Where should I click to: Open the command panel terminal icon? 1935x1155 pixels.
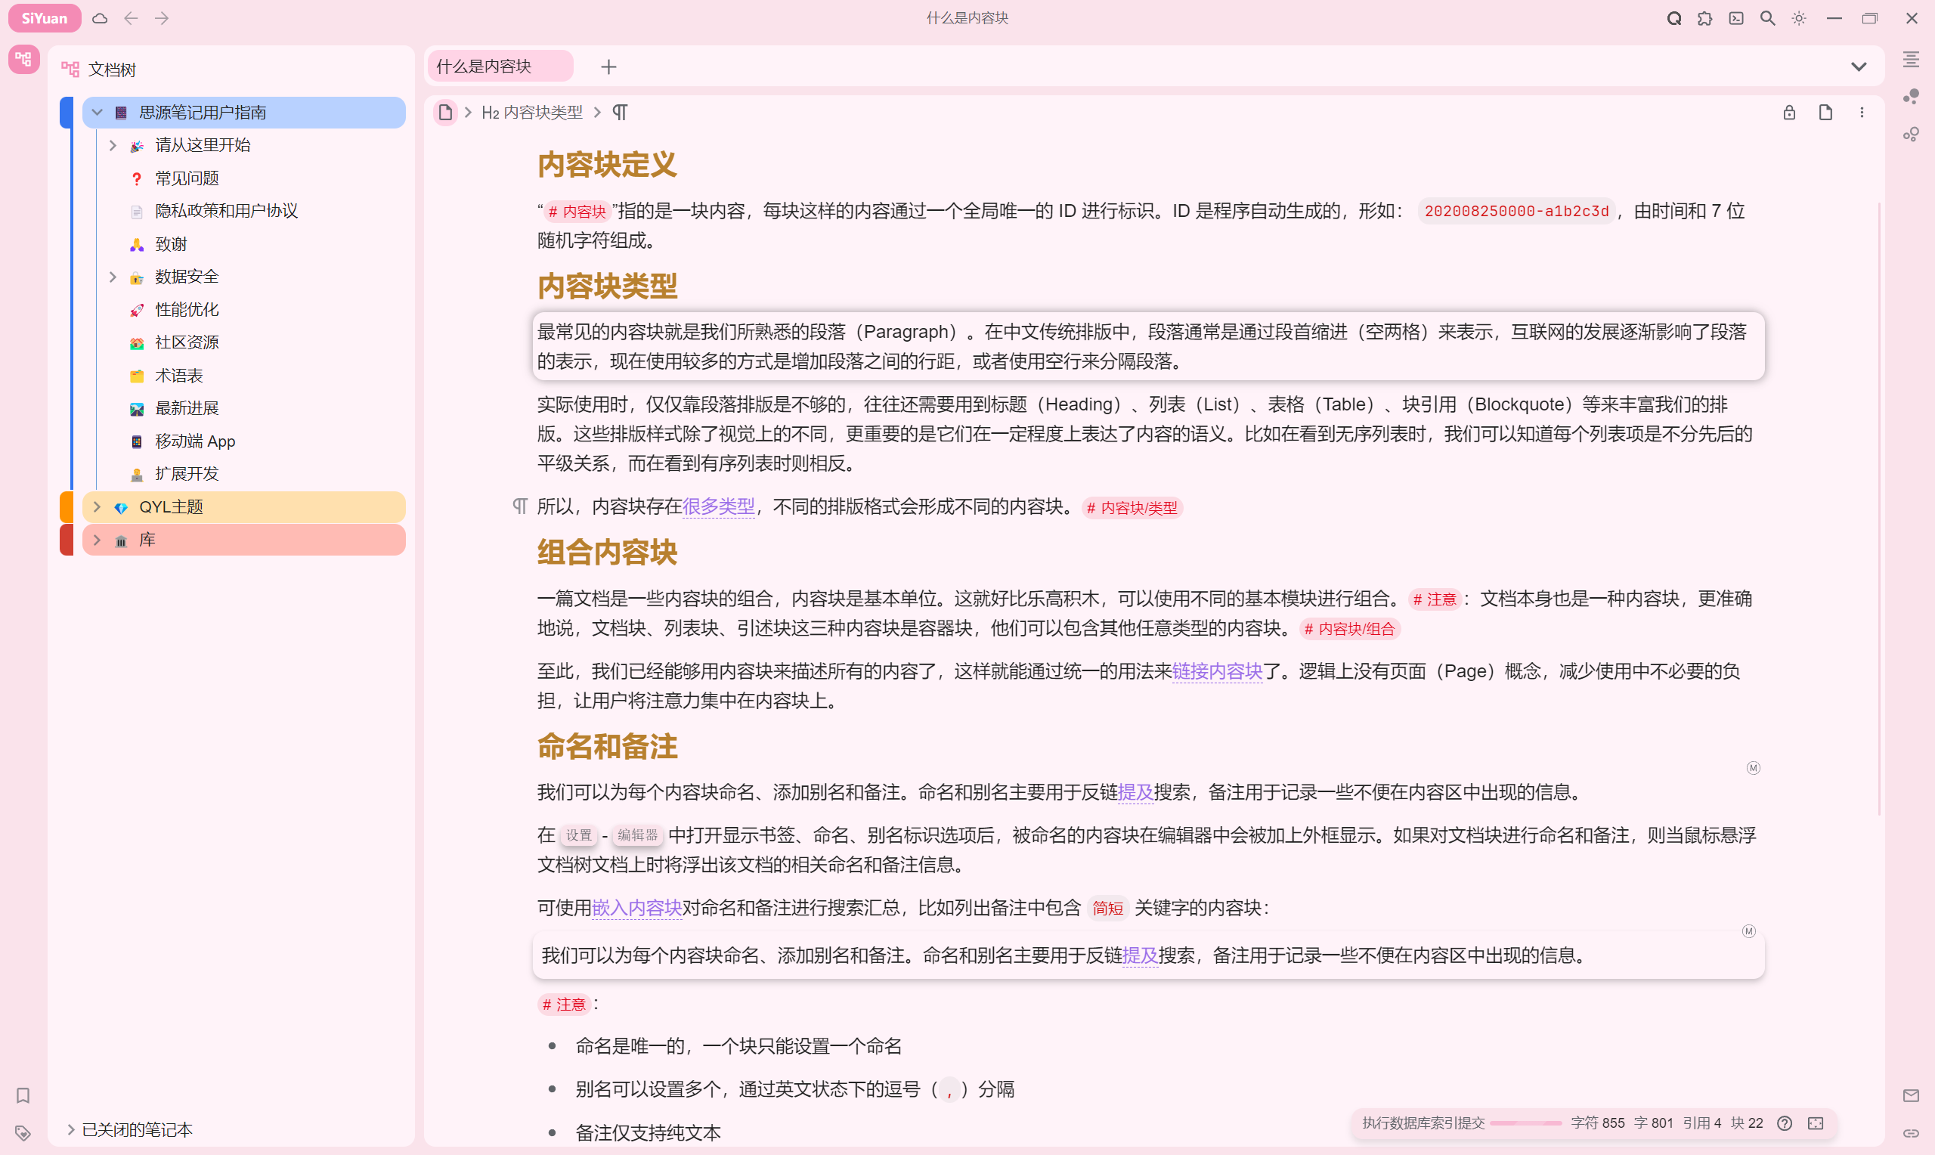[1735, 18]
